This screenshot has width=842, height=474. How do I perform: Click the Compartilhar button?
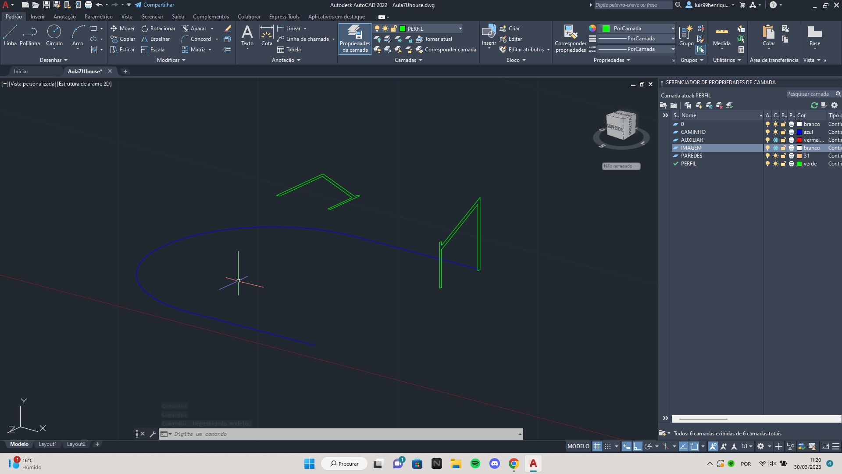154,5
